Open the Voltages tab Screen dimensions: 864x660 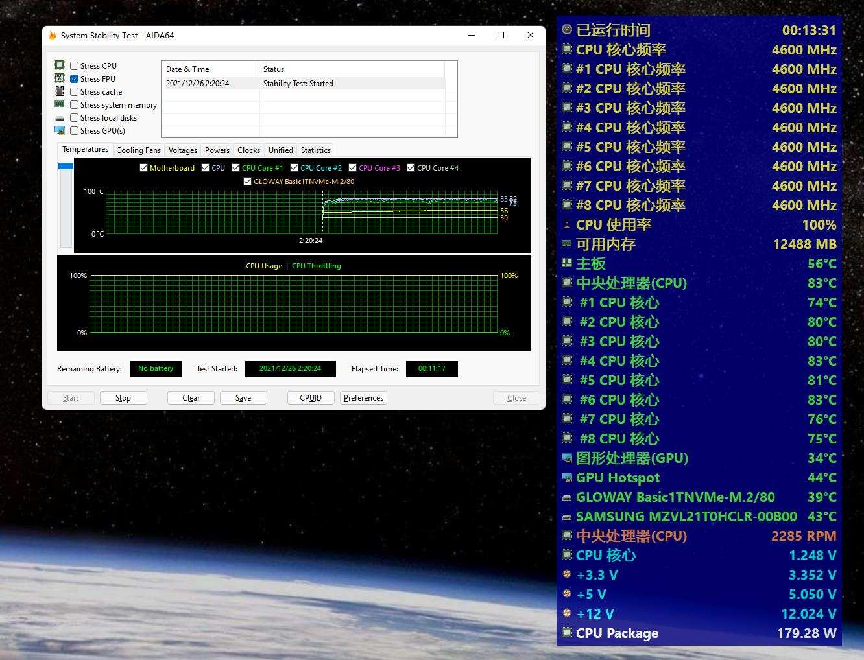pyautogui.click(x=183, y=150)
